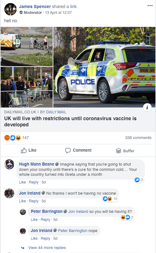Open the 338 comments link

[x=138, y=138]
